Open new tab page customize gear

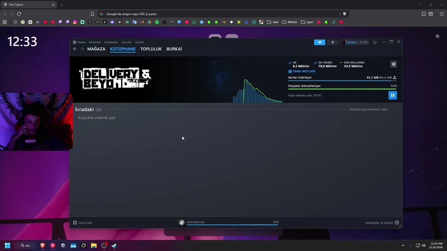[x=437, y=36]
